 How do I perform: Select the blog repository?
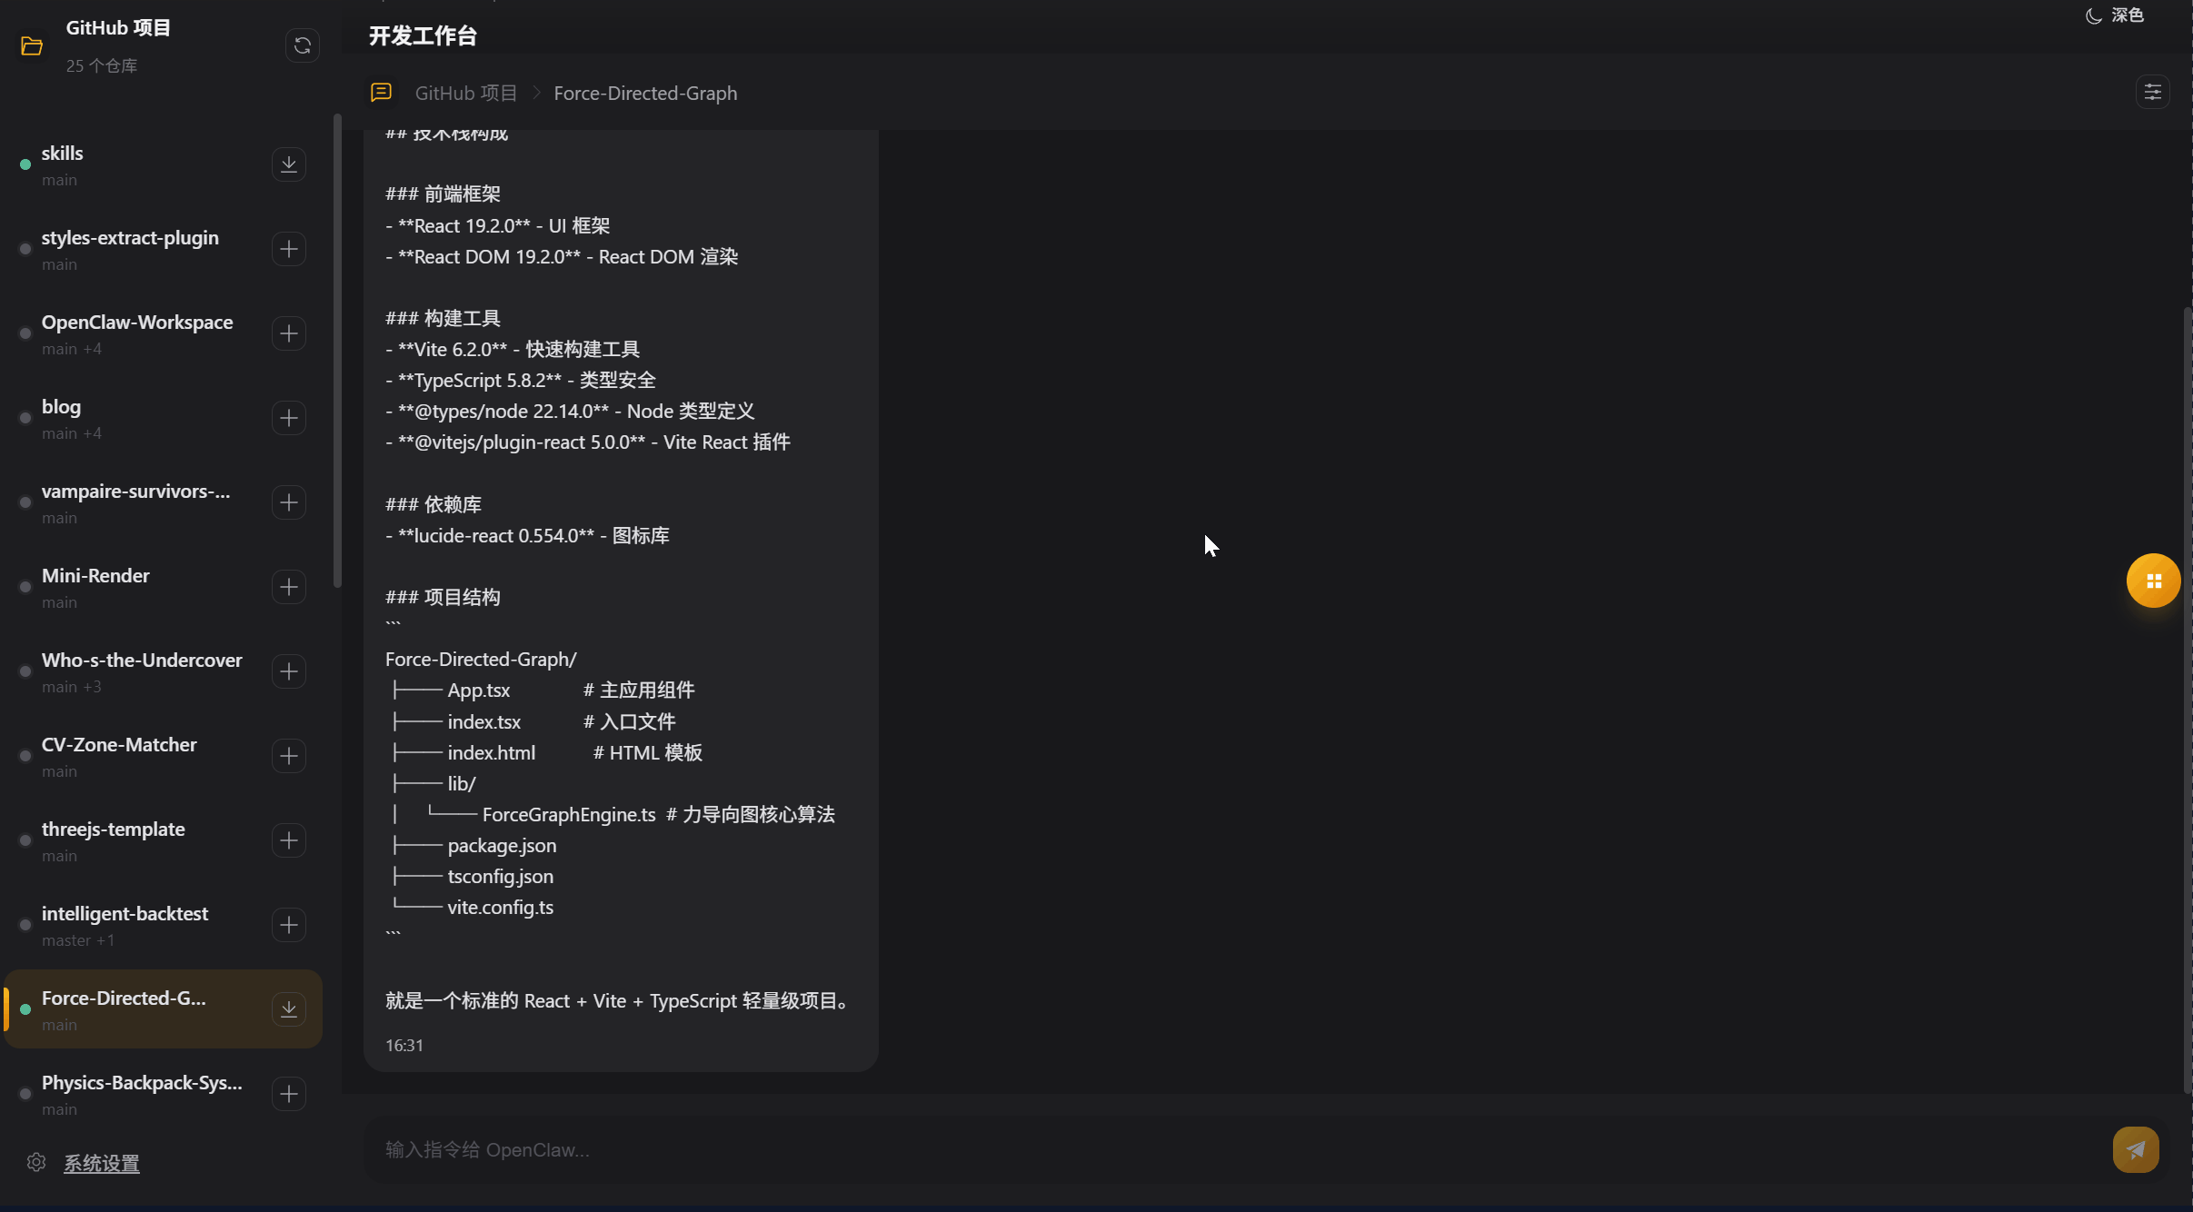click(164, 418)
